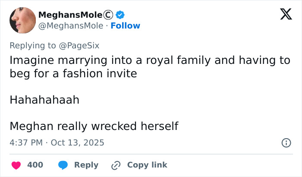Click the pink heart like icon
The width and height of the screenshot is (302, 177).
(16, 165)
